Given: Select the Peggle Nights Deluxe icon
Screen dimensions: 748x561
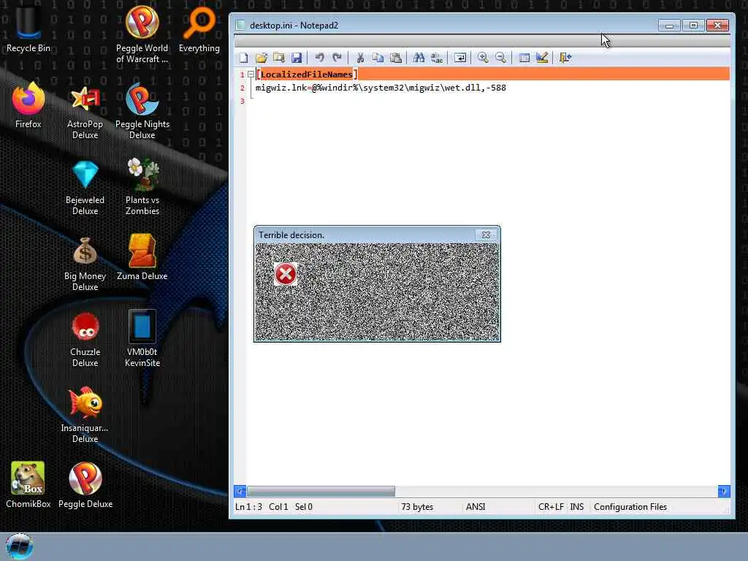Looking at the screenshot, I should (142, 111).
